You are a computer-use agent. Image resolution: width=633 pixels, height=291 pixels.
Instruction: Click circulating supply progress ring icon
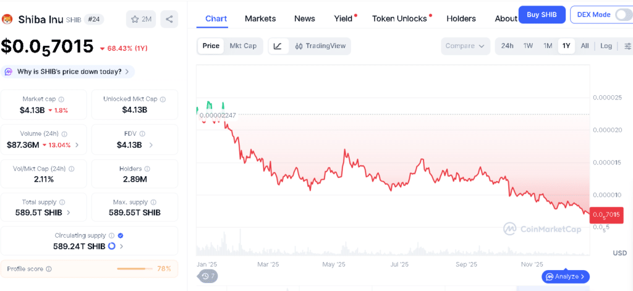point(112,246)
